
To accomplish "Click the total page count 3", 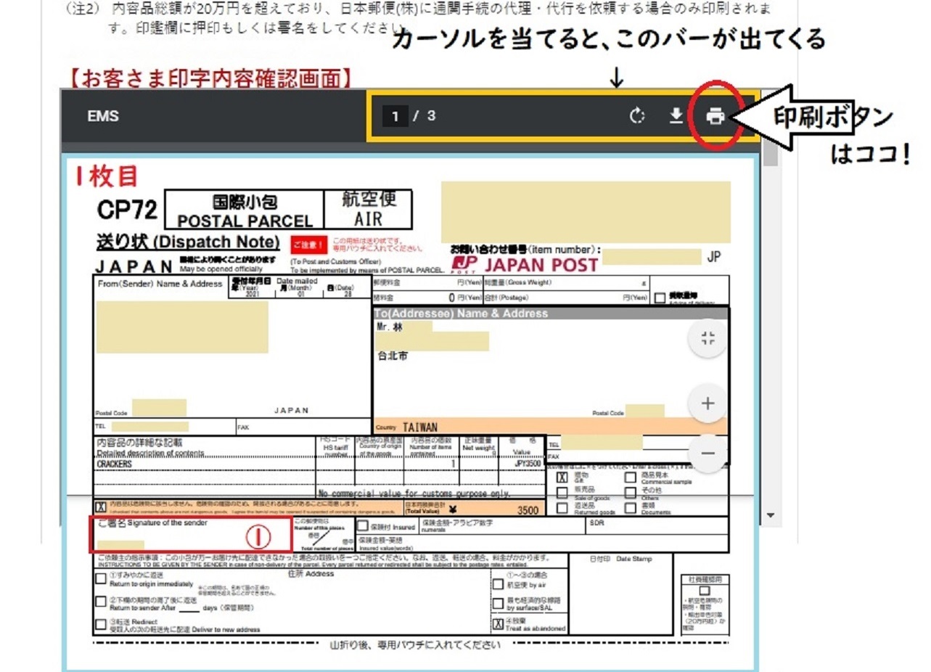I will [x=431, y=116].
